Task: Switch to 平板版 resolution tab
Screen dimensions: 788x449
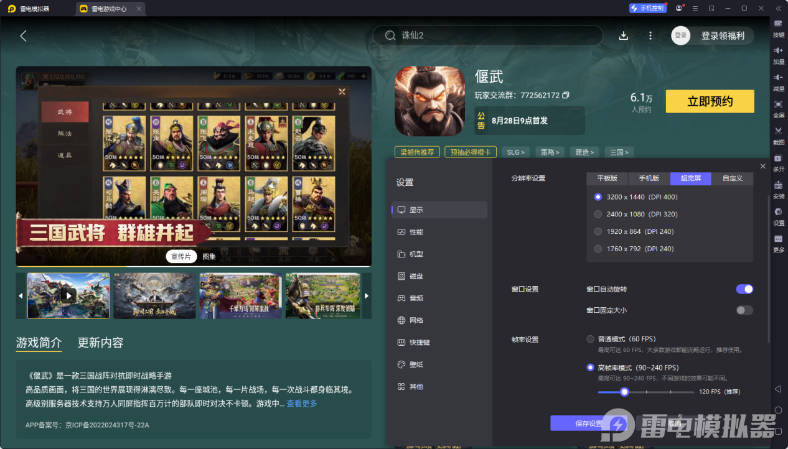Action: point(607,178)
